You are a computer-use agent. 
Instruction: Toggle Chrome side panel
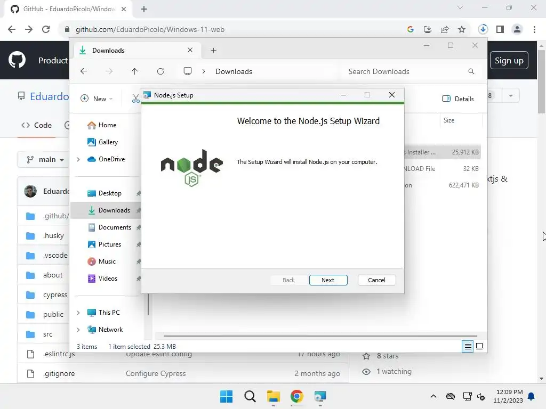pos(500,29)
